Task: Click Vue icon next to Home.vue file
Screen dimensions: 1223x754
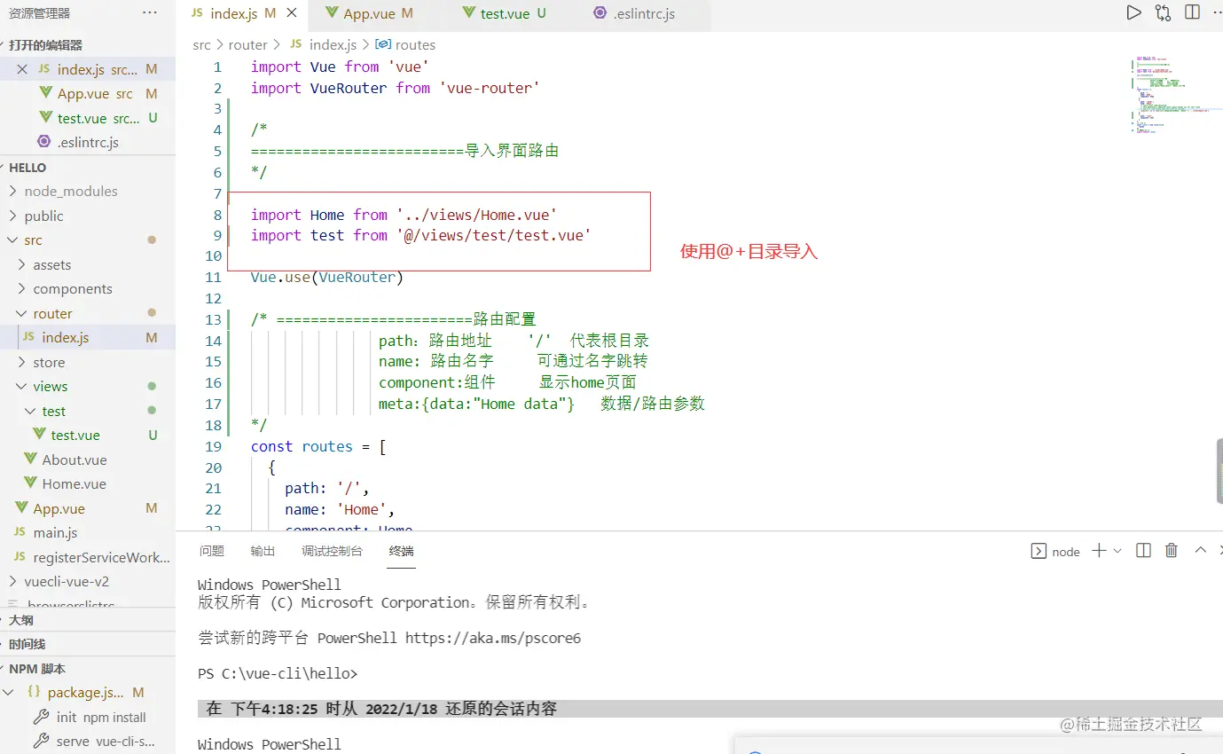Action: tap(32, 483)
